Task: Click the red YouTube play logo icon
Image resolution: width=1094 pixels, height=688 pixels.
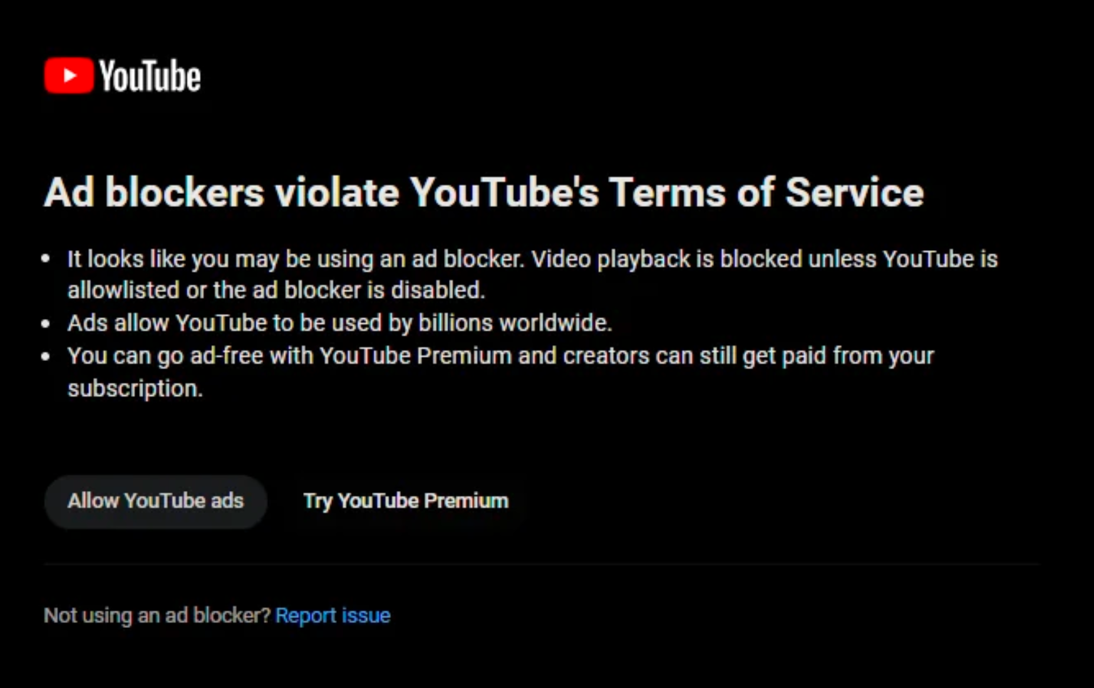Action: click(x=69, y=76)
